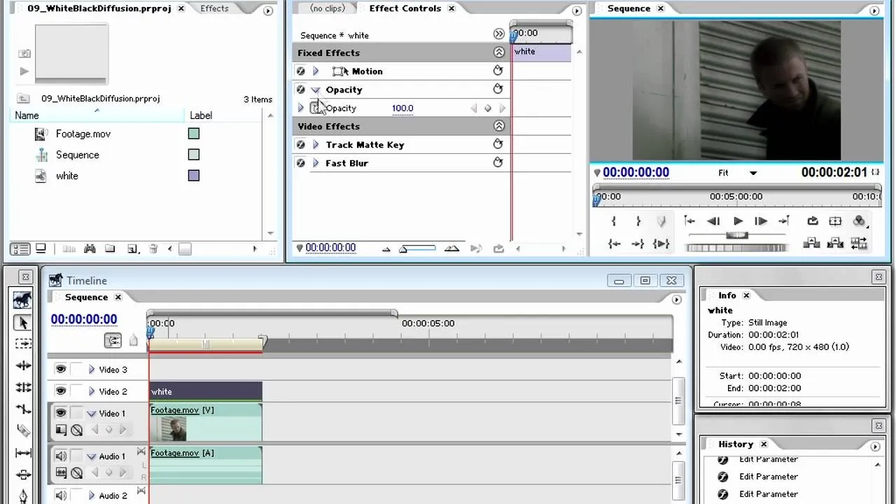Collapse the Opacity effect group
Viewport: 896px width, 504px height.
[316, 90]
